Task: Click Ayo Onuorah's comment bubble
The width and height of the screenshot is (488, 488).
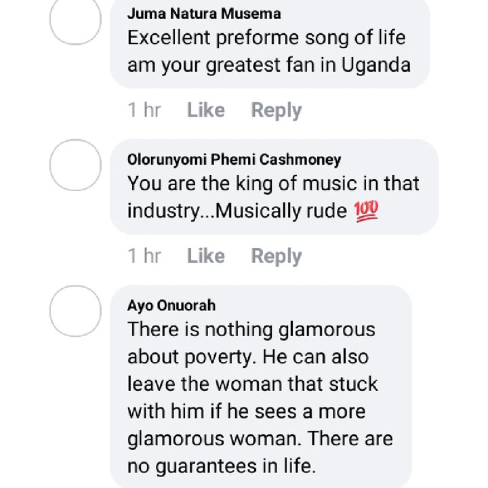Action: coord(261,386)
